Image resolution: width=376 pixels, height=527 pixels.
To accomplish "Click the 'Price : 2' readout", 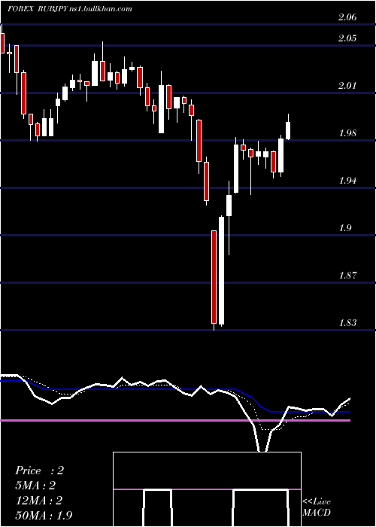I will coord(39,471).
